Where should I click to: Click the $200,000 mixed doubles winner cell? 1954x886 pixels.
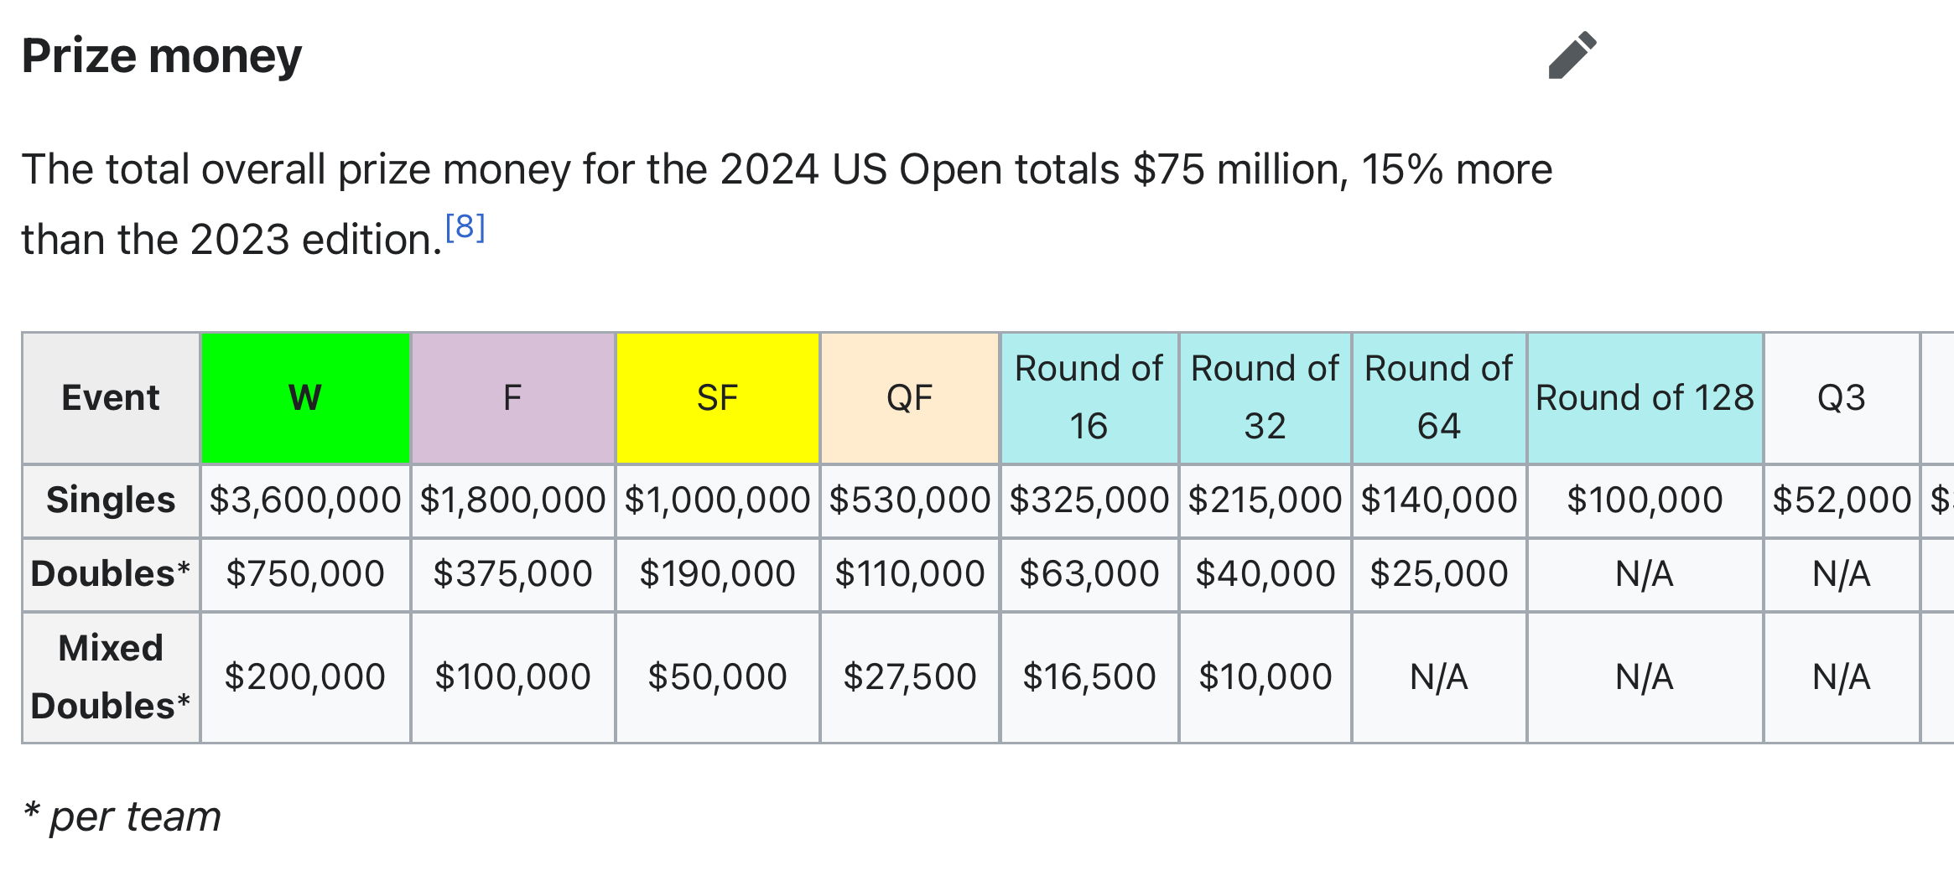tap(305, 677)
